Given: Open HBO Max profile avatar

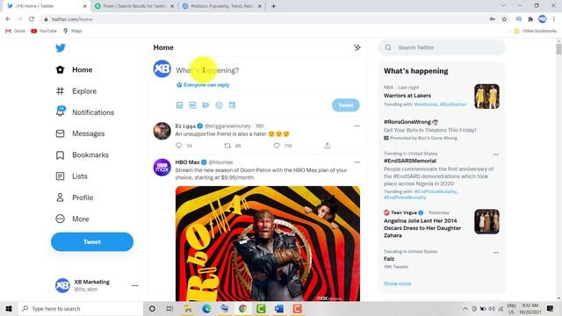Looking at the screenshot, I should [162, 168].
